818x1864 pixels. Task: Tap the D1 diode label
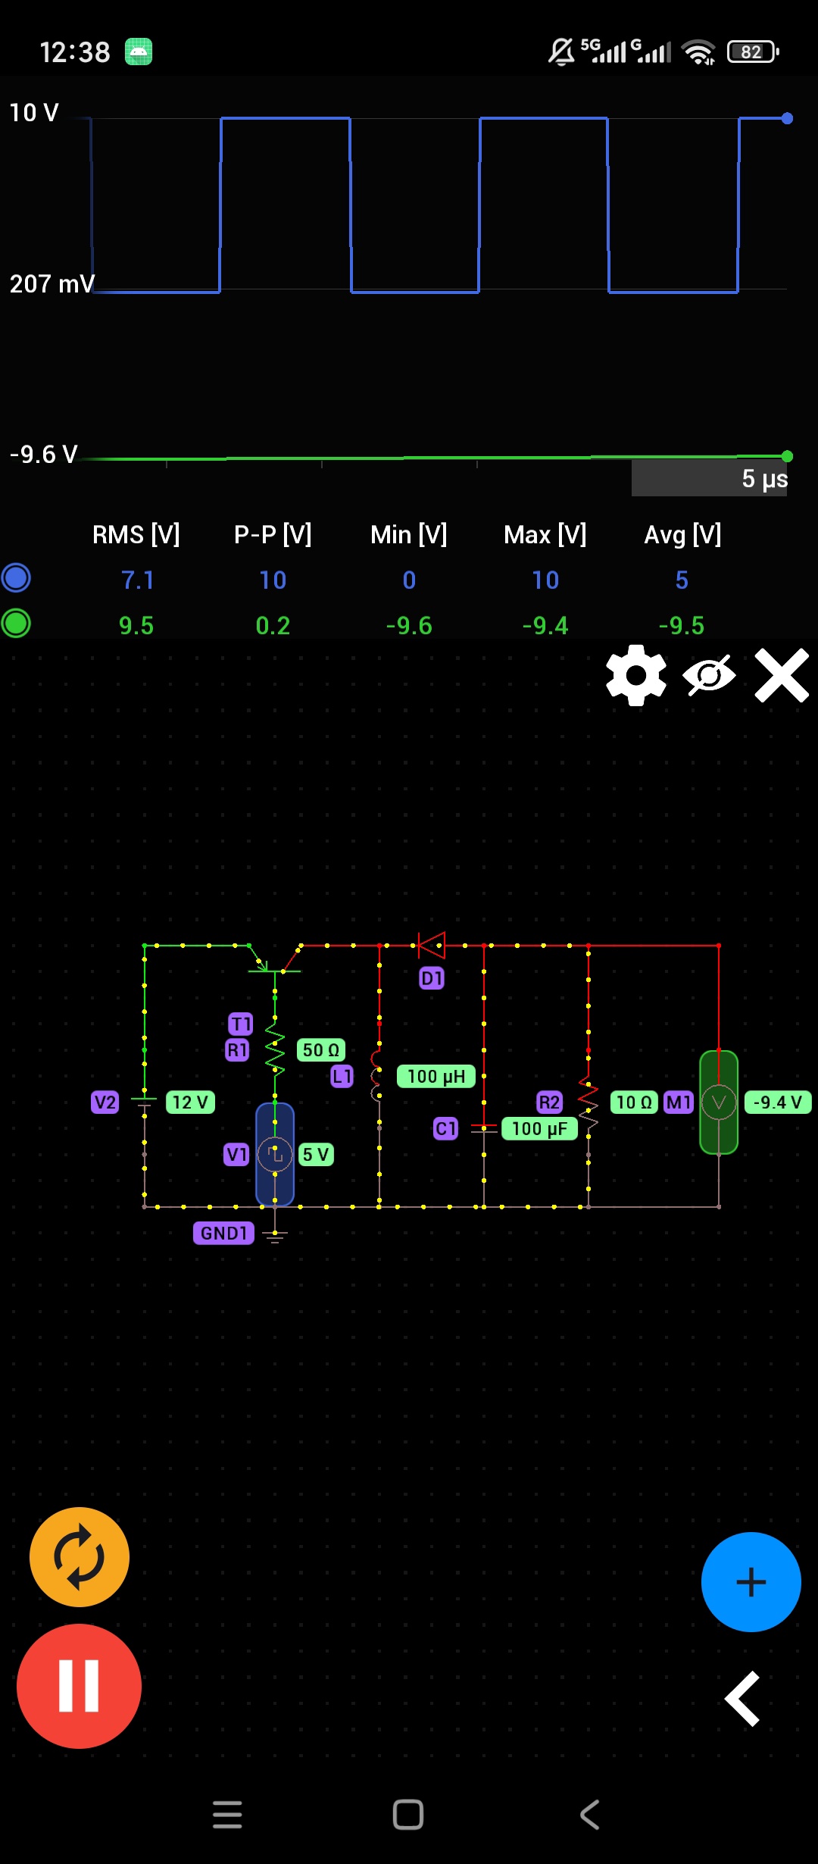(x=432, y=978)
